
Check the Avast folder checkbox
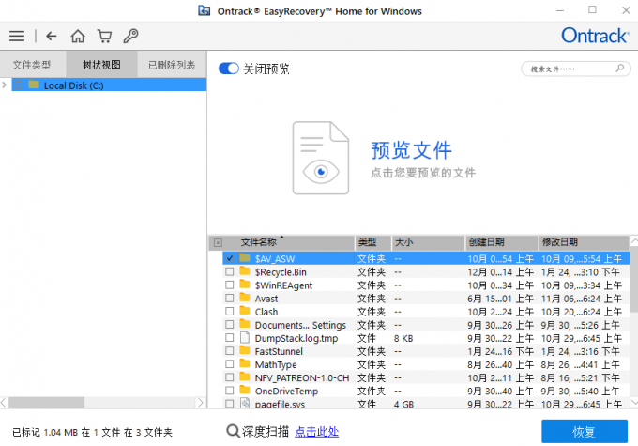(x=230, y=298)
